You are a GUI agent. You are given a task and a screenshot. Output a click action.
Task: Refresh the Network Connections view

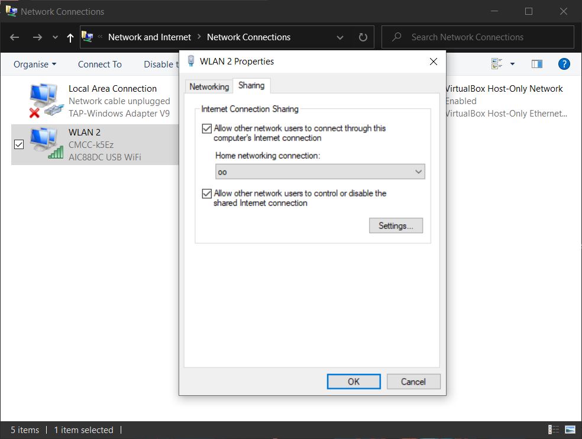coord(363,37)
